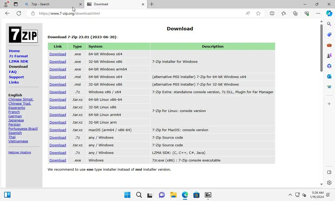Open Windows Start button
The image size is (335, 201).
(x=127, y=195)
